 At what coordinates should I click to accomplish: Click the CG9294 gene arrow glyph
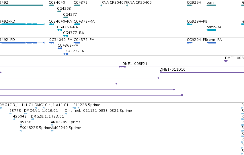pyautogui.click(x=190, y=5)
